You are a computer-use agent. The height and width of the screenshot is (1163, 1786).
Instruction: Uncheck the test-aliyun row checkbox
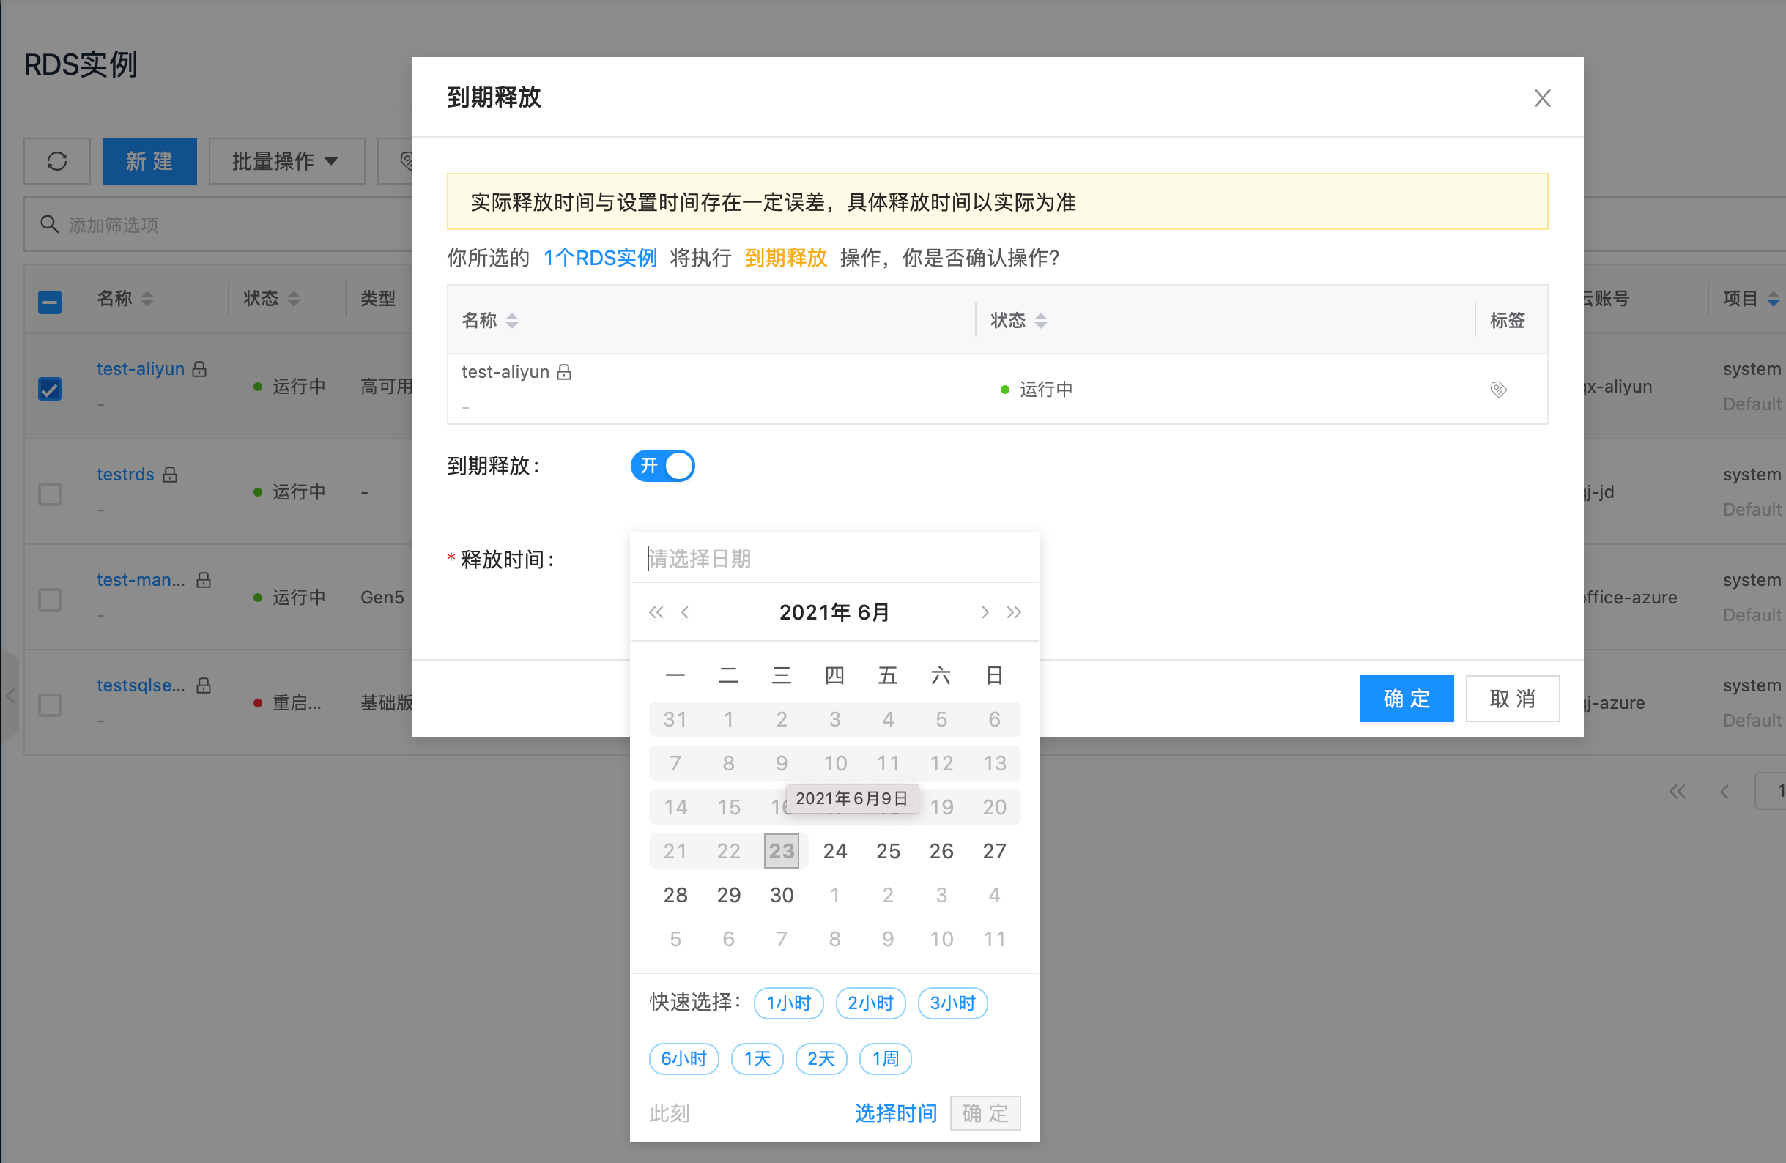[x=50, y=388]
